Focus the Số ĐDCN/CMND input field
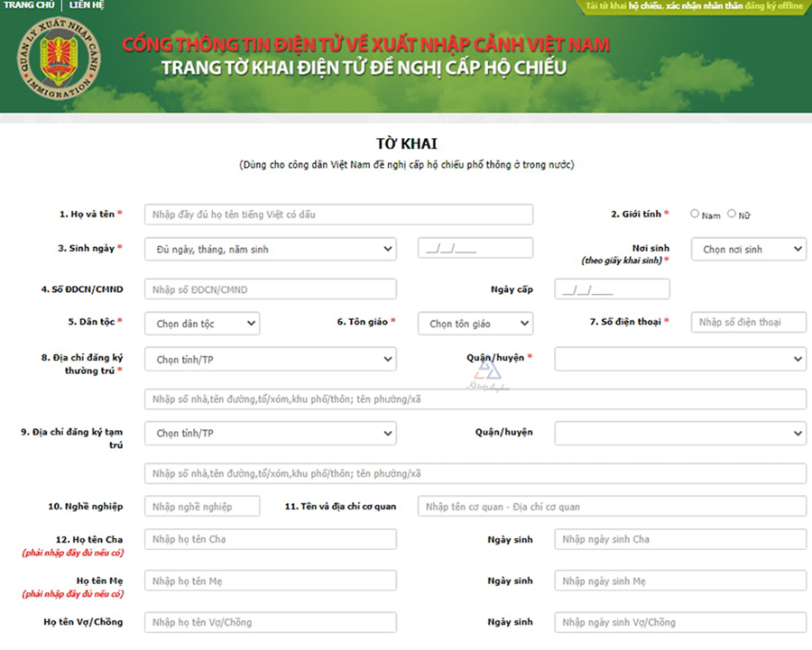 (270, 289)
